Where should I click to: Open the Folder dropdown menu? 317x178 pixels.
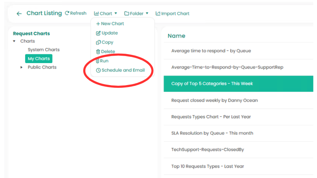click(136, 14)
